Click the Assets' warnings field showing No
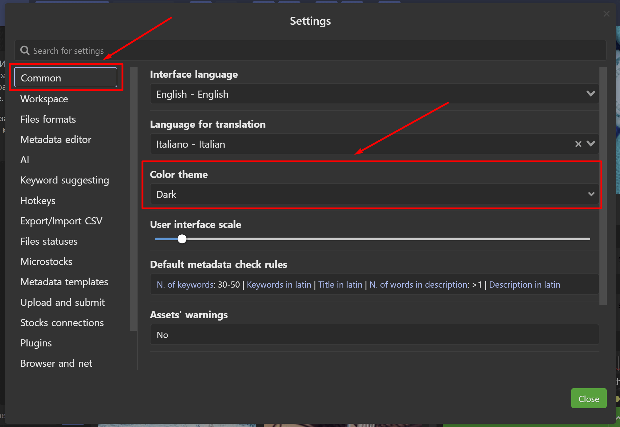The height and width of the screenshot is (427, 620). 374,335
